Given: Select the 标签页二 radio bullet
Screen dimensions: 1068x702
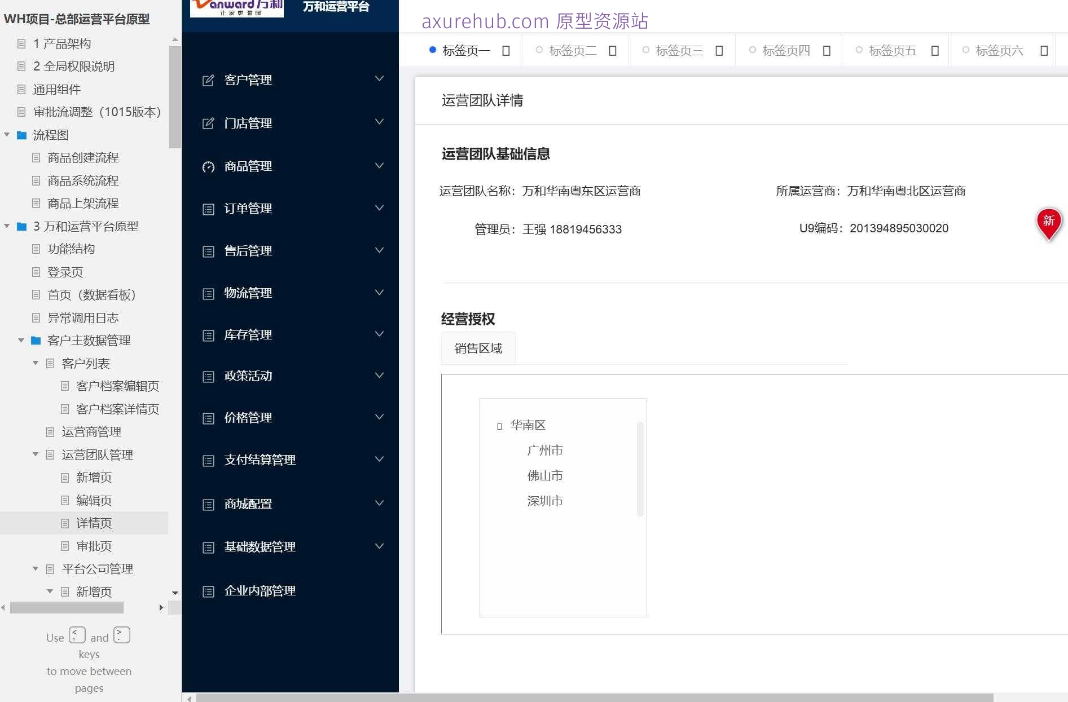Looking at the screenshot, I should [x=539, y=50].
